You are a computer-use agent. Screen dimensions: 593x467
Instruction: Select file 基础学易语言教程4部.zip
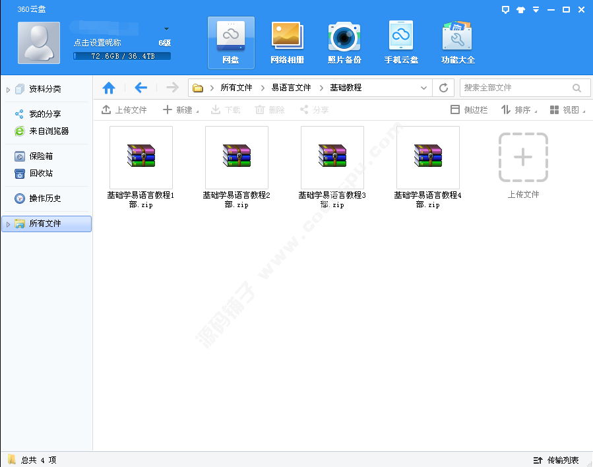427,168
